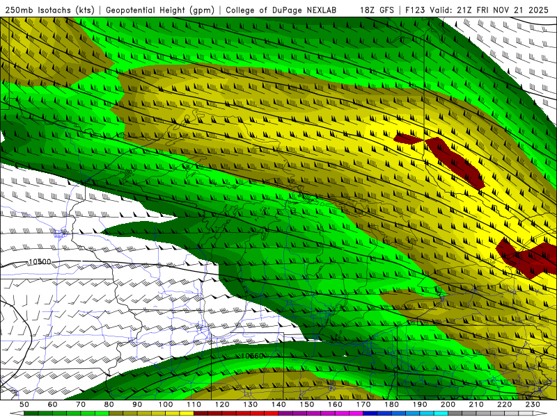
Task: Click the 220 value on the color scale
Action: coord(504,404)
